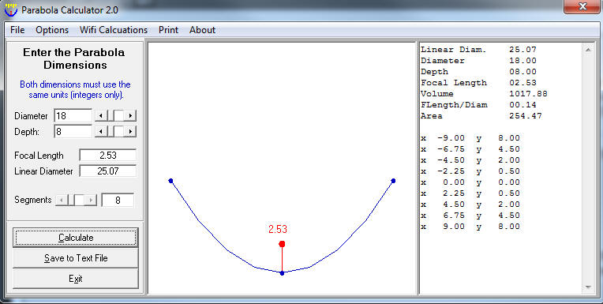The height and width of the screenshot is (304, 603).
Task: Click the Depth 08.00 result line
Action: [x=478, y=72]
